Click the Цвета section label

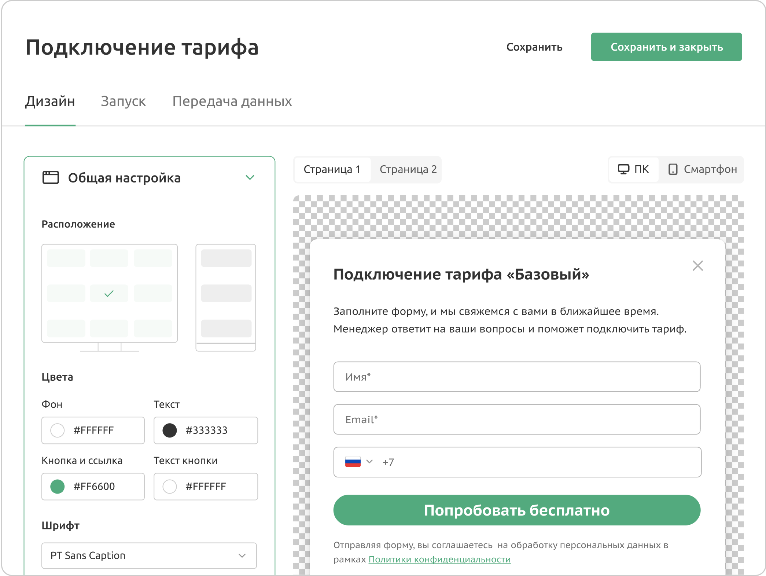[x=57, y=377]
